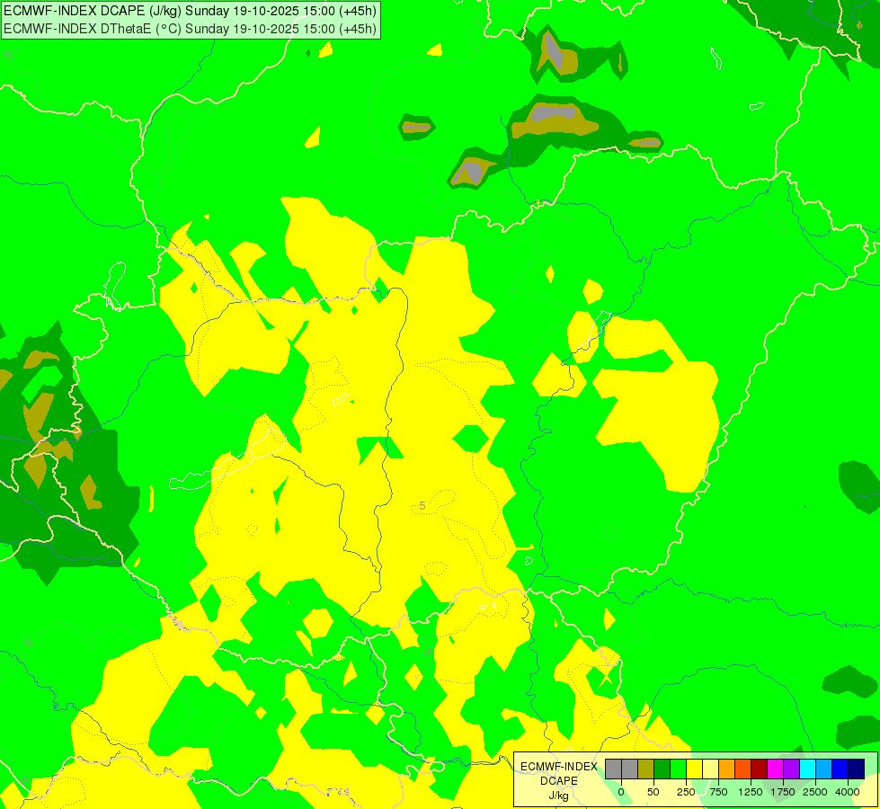Click the legend value 4000

coord(848,792)
